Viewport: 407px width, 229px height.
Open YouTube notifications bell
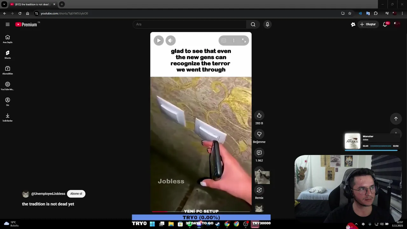click(x=385, y=24)
